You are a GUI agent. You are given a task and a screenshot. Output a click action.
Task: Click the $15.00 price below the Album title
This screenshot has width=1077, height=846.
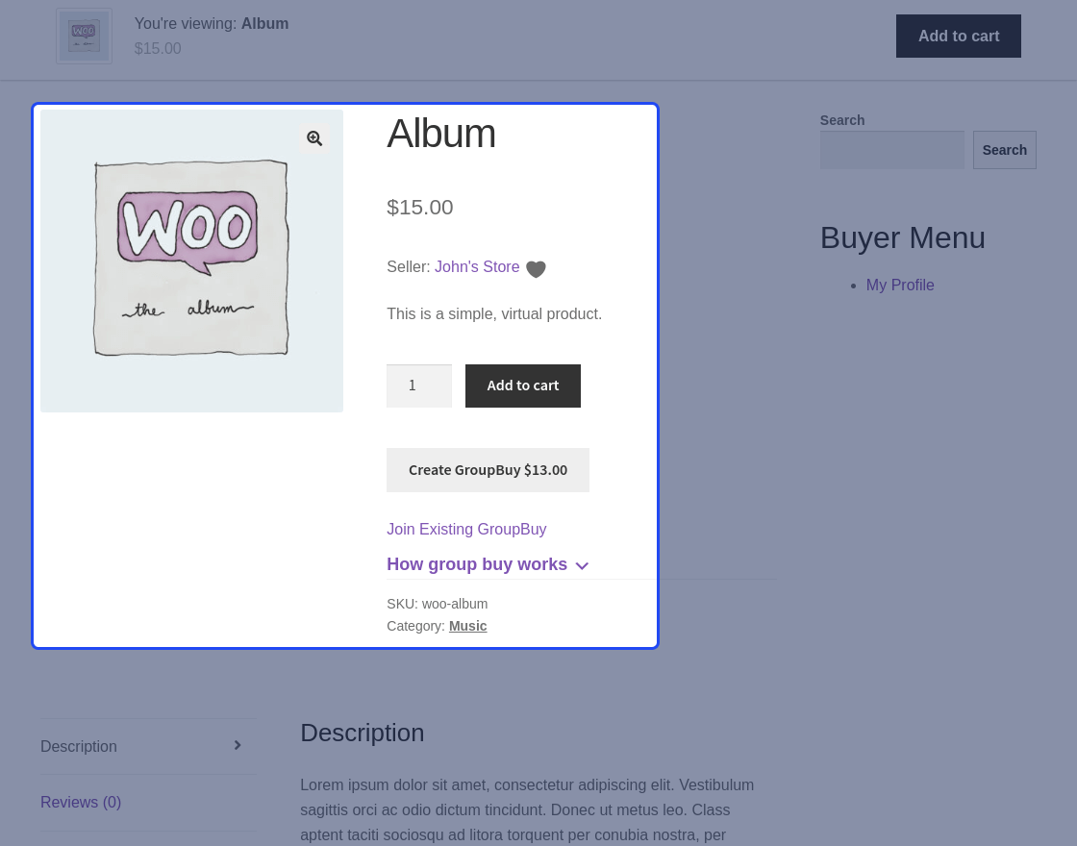pyautogui.click(x=419, y=208)
